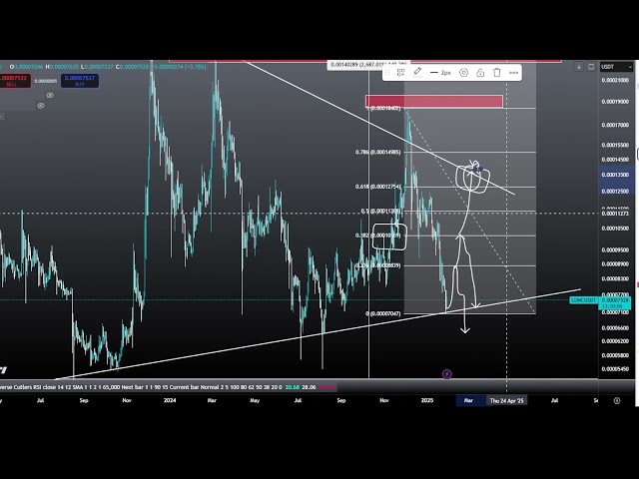Lock the selected drawing
This screenshot has width=639, height=479.
(x=480, y=73)
